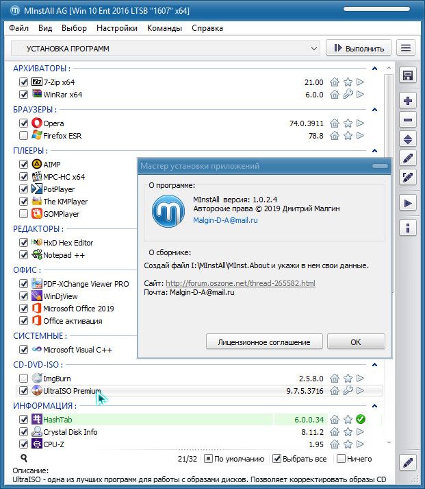Click the MInstAll logo in About dialog

pyautogui.click(x=168, y=211)
